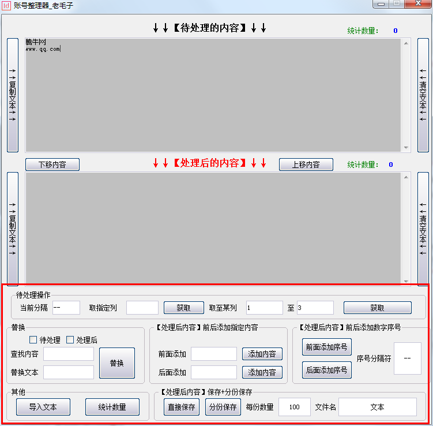Click the 前面添加序号 button

click(327, 347)
